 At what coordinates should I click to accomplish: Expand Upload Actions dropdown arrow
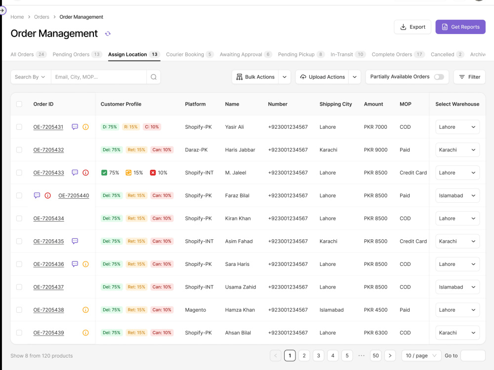pyautogui.click(x=354, y=77)
